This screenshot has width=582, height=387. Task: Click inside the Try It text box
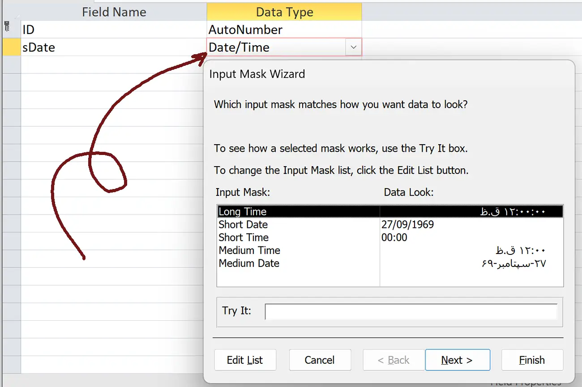411,312
